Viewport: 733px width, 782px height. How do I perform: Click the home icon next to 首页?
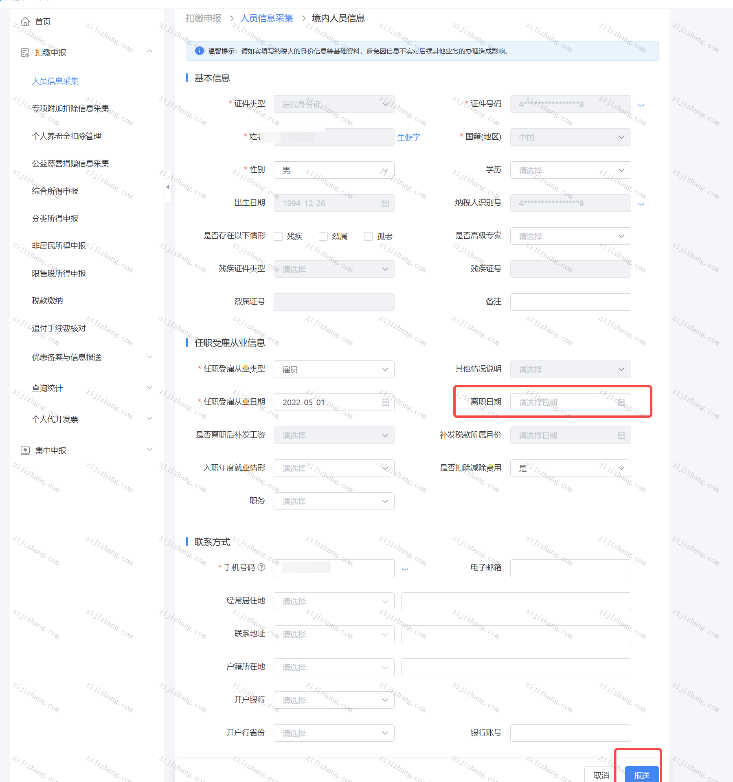coord(25,22)
